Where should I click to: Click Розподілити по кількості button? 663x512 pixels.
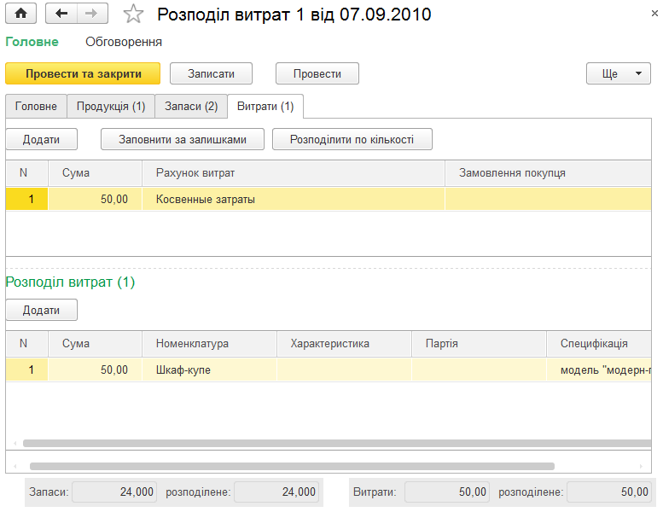point(352,140)
